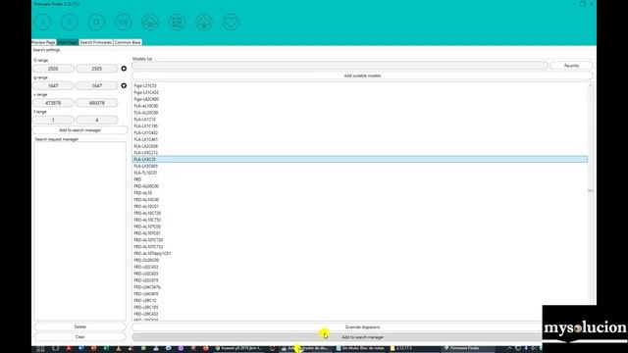Screen dimensions: 628x353
Task: Select Figo-L31C33 in the models list
Action: tap(145, 85)
